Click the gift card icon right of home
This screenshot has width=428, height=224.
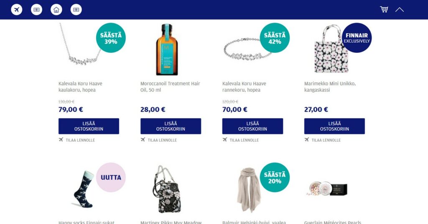click(76, 10)
